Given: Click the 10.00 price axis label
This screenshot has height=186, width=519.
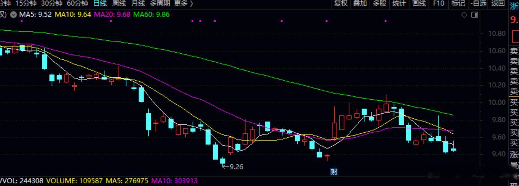Looking at the screenshot, I should tap(497, 103).
